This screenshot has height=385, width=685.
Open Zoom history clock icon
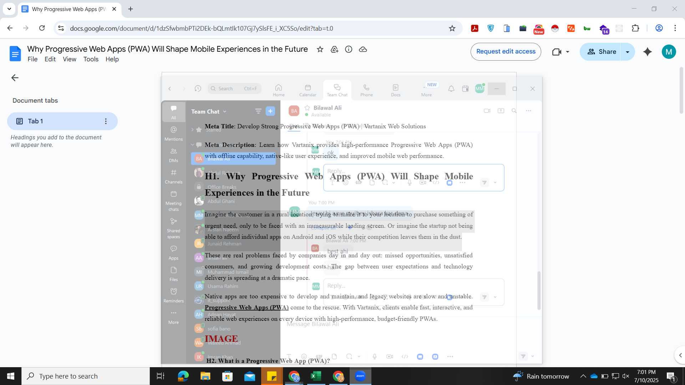tap(198, 88)
